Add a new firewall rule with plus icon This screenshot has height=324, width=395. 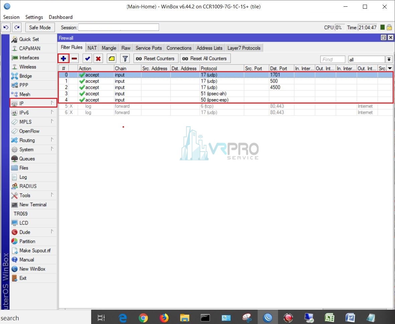click(63, 59)
